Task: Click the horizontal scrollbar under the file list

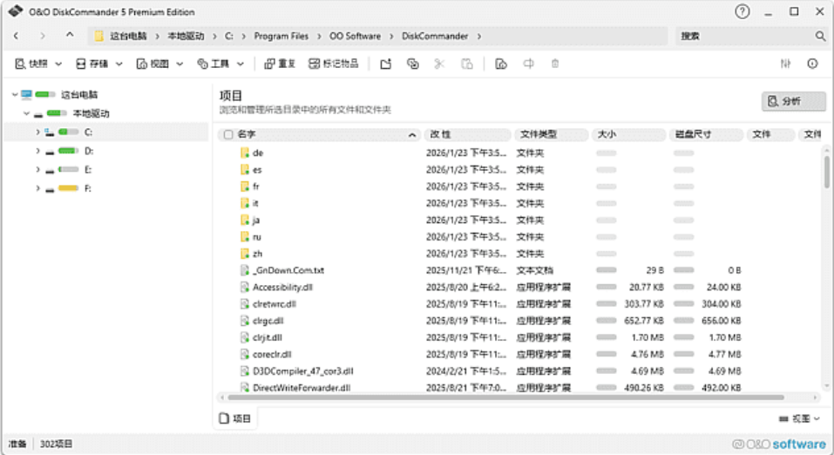Action: [505, 397]
